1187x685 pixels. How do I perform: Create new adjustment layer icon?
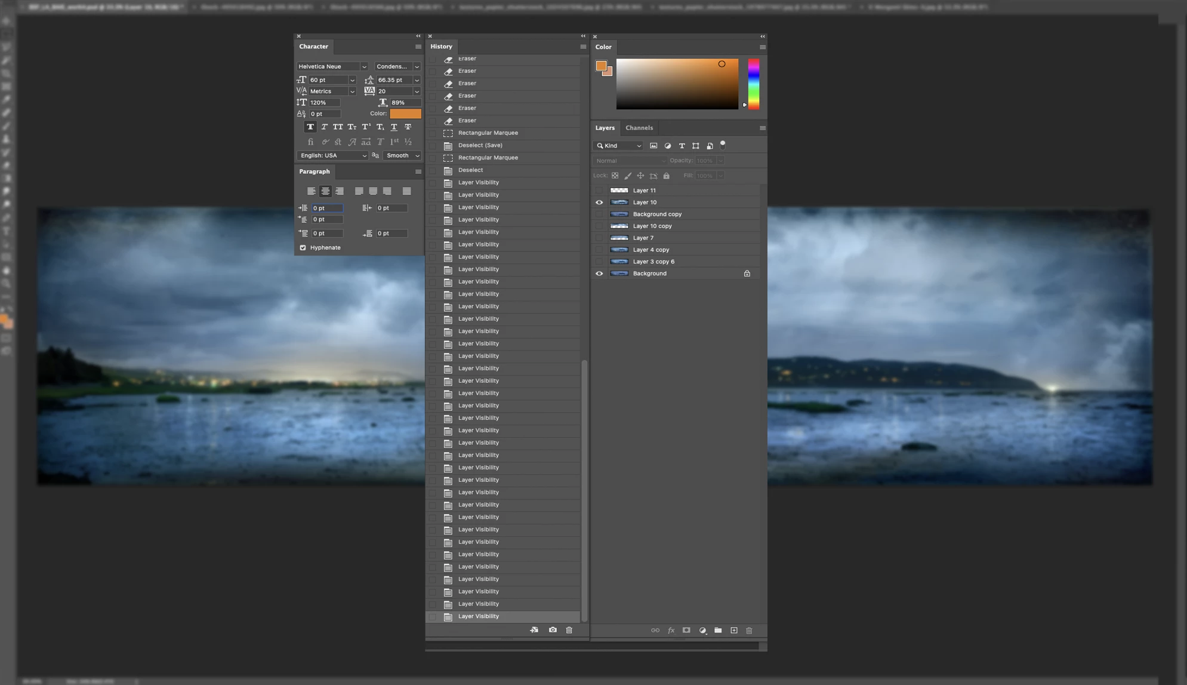tap(702, 631)
